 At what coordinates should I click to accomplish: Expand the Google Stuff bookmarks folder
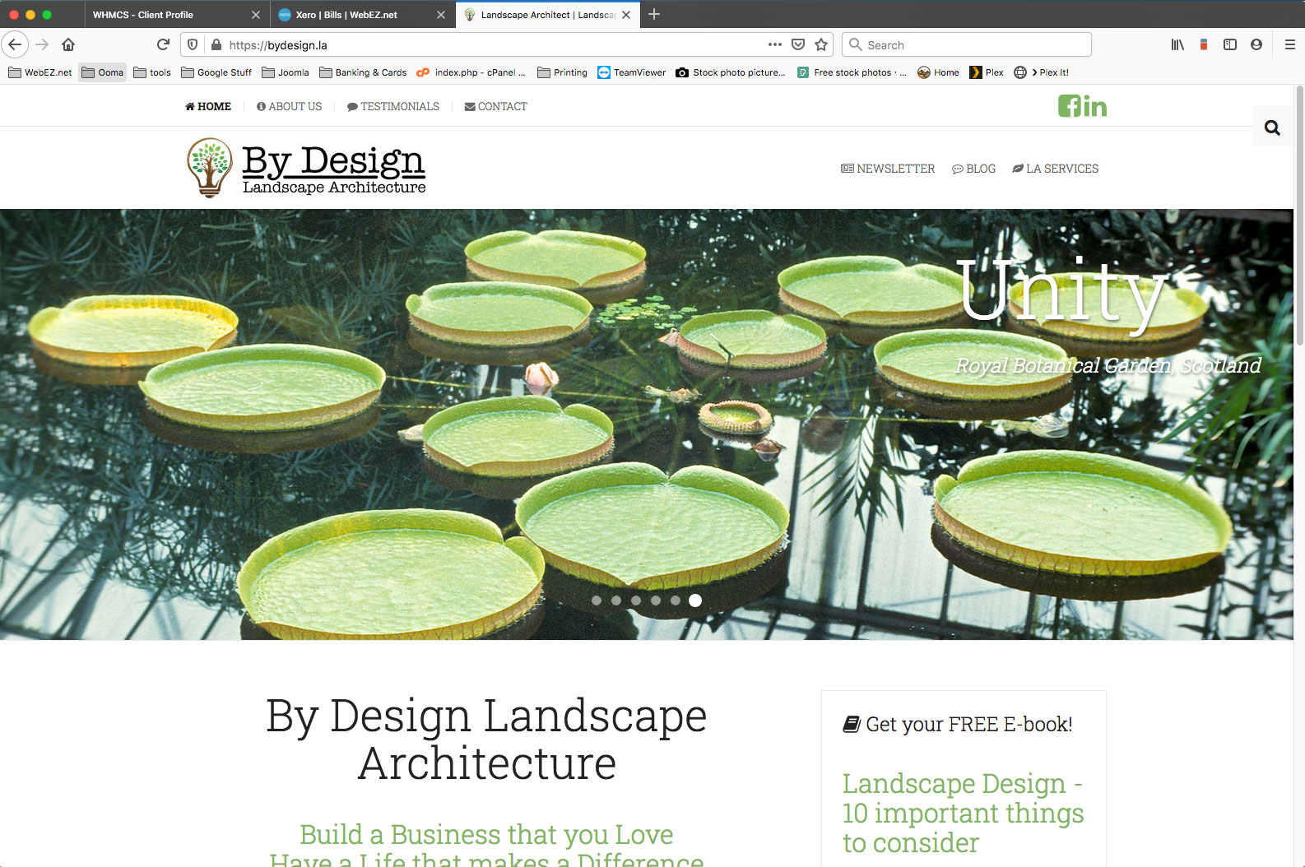(216, 72)
